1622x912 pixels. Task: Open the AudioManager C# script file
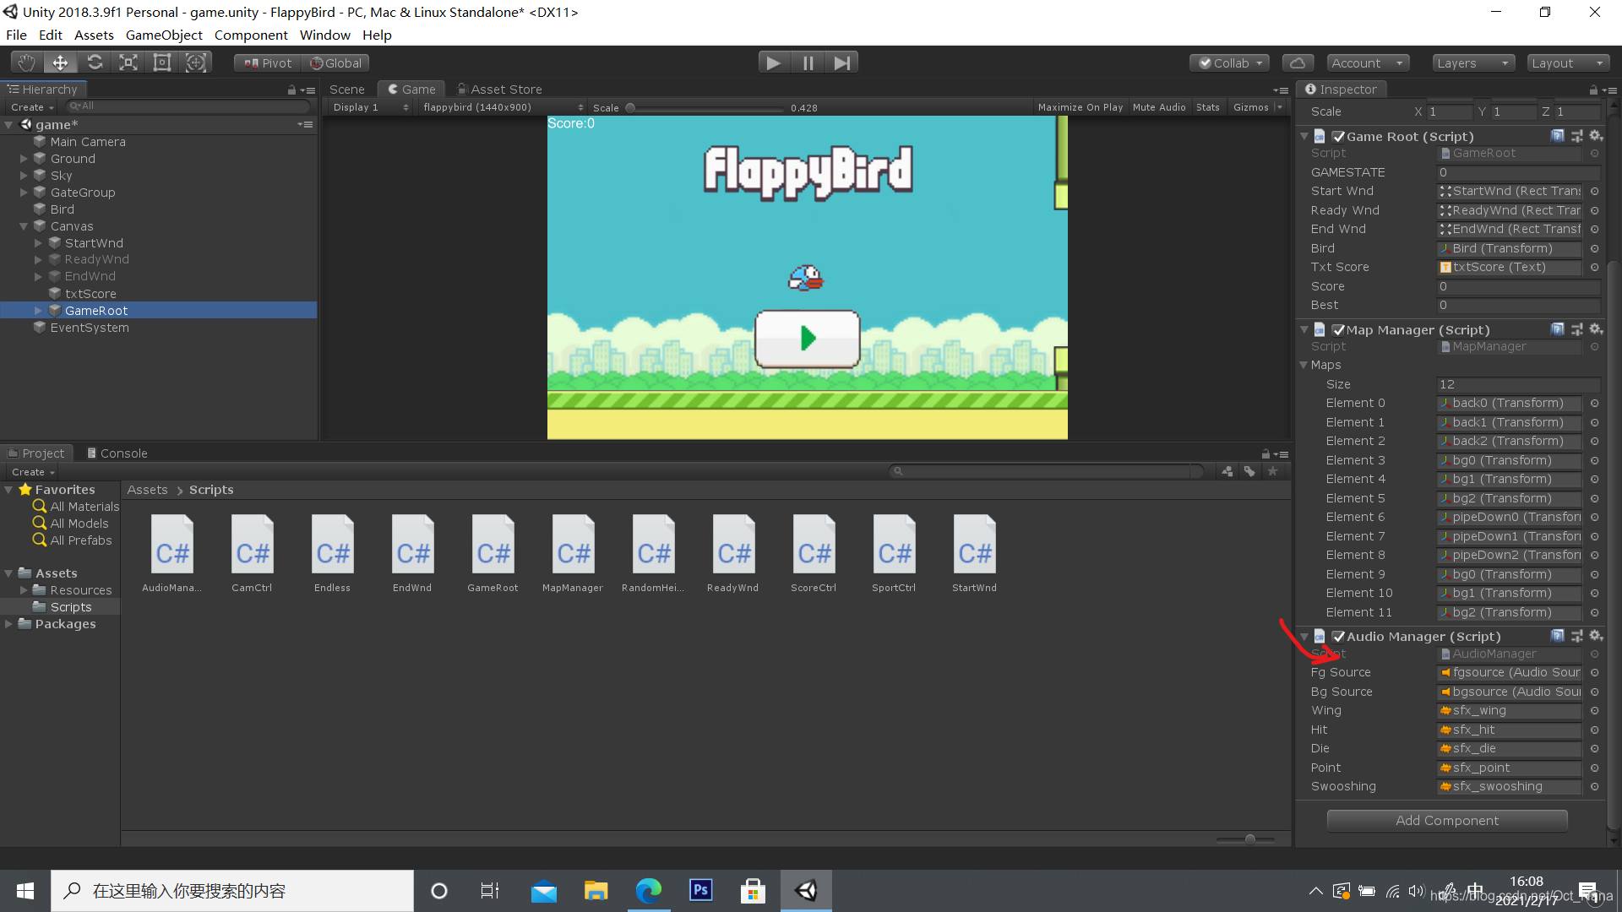pos(172,553)
